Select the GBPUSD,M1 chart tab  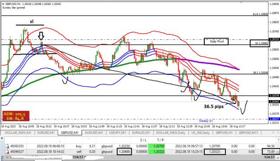69,133
